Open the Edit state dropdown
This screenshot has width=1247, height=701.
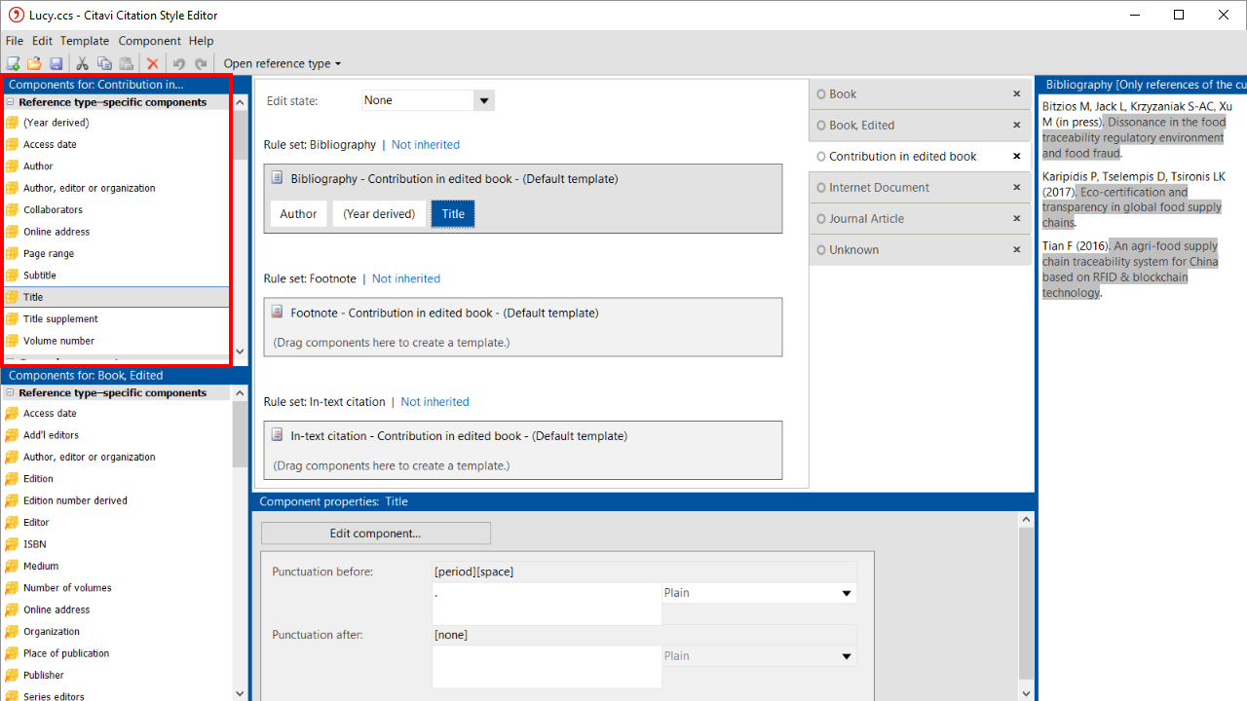484,100
